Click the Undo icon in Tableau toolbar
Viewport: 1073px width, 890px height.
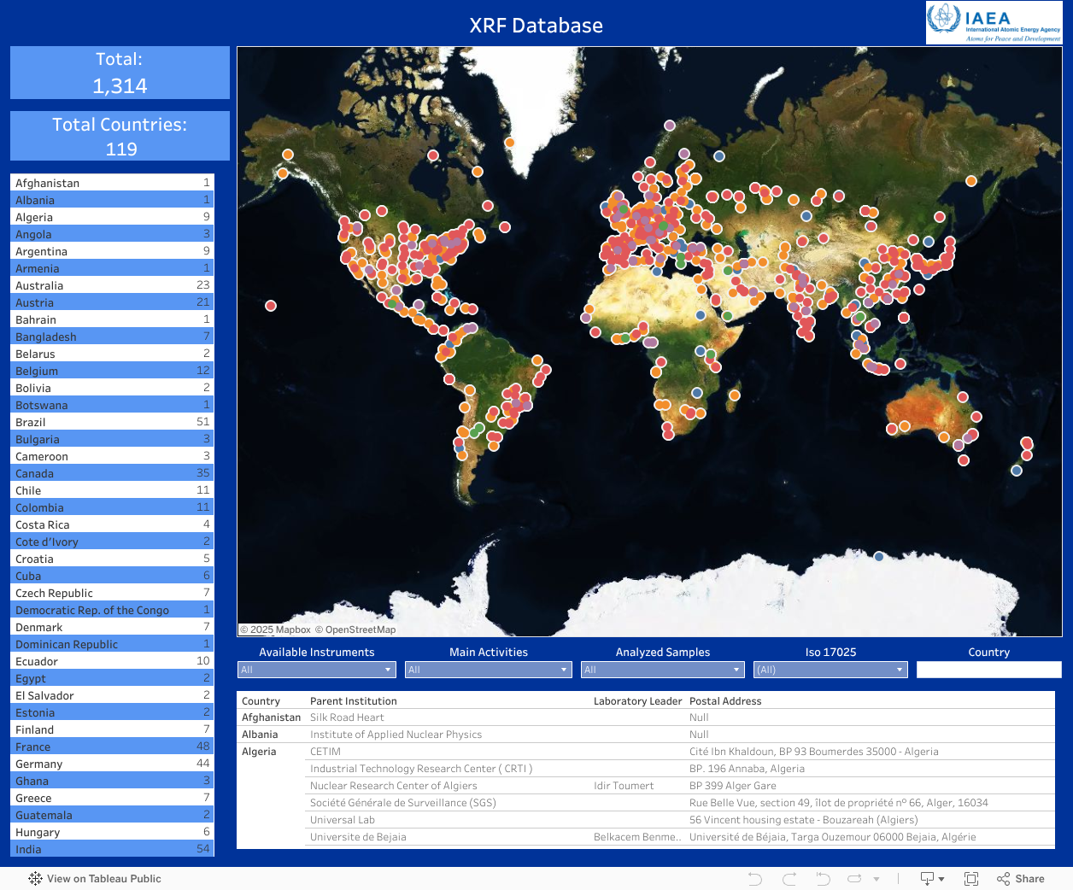point(754,879)
